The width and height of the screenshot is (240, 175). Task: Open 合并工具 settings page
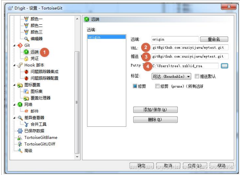click(38, 124)
